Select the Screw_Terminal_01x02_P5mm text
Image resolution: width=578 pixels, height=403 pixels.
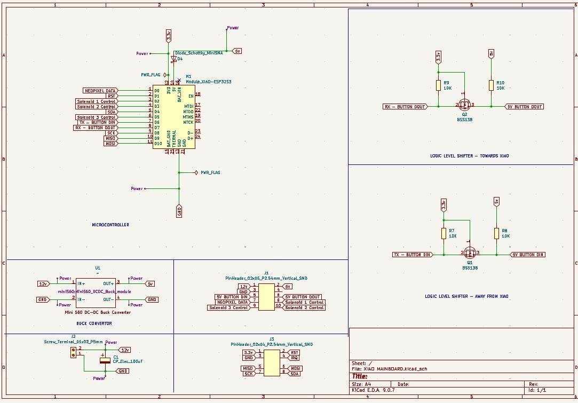(x=73, y=342)
